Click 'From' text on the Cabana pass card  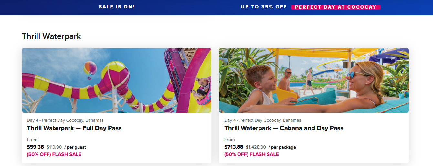pyautogui.click(x=229, y=140)
